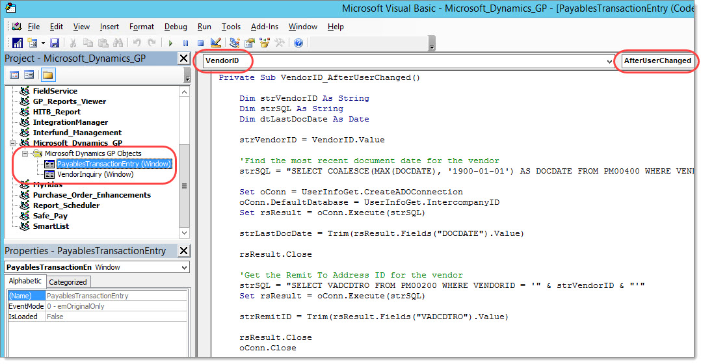Open the PayablesTransactionEntry Window properties dropdown
This screenshot has height=364, width=701.
[x=184, y=268]
